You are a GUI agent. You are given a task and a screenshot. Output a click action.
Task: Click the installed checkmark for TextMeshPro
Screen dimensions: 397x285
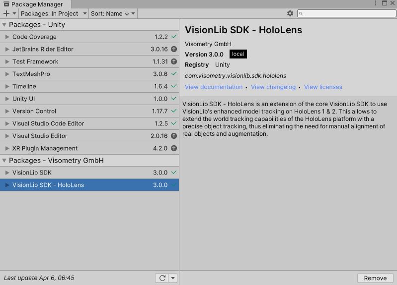(x=174, y=73)
